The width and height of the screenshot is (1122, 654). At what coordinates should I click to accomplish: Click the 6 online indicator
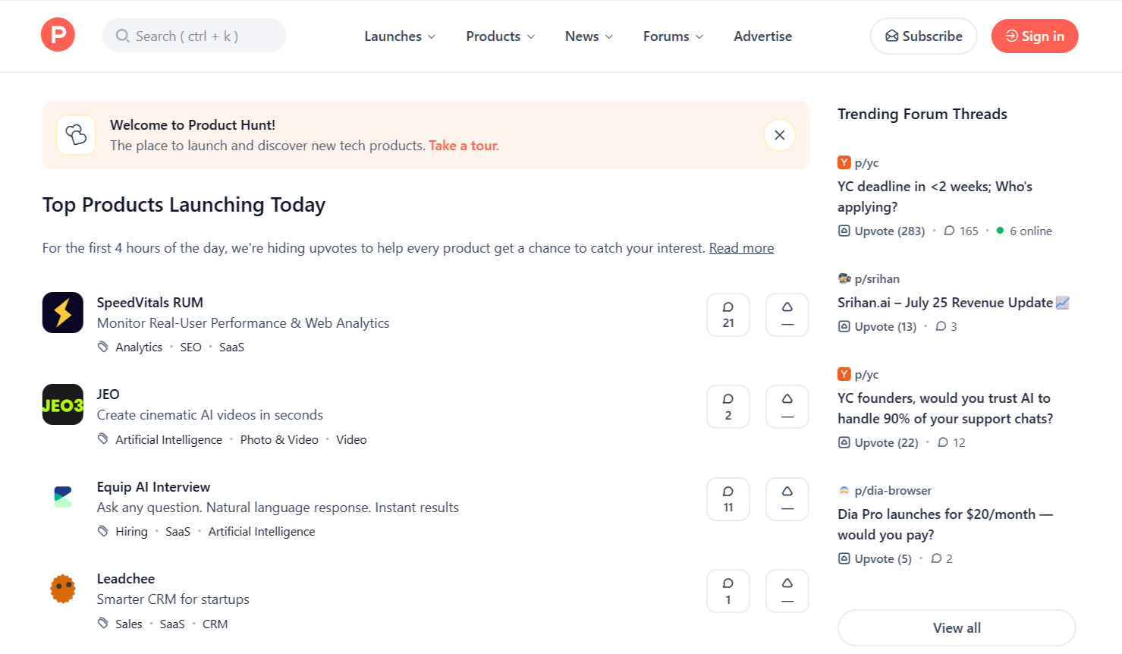1024,231
